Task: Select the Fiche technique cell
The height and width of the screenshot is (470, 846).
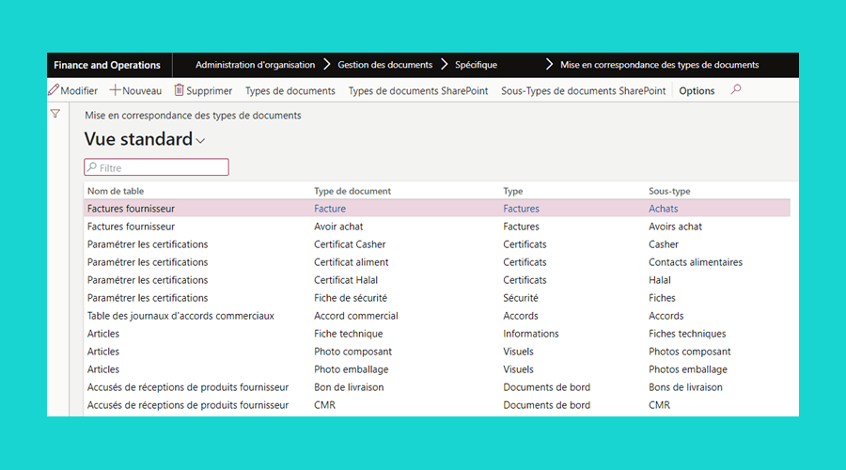Action: (x=348, y=334)
